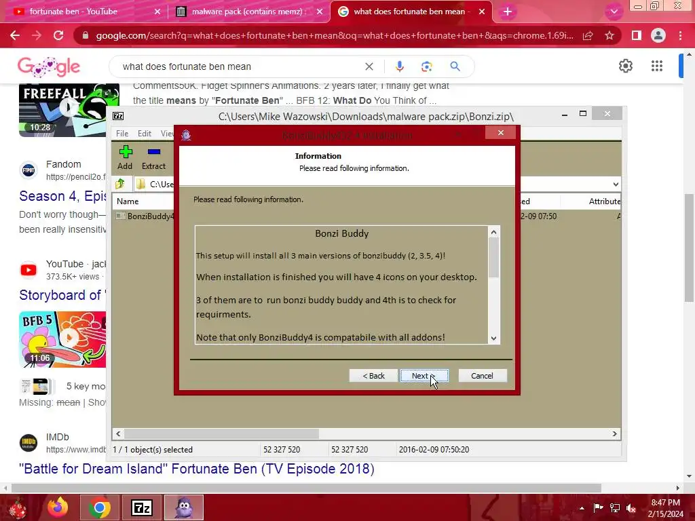Screen dimensions: 695x521
Task: Click the muted volume tray icon
Action: pos(632,507)
